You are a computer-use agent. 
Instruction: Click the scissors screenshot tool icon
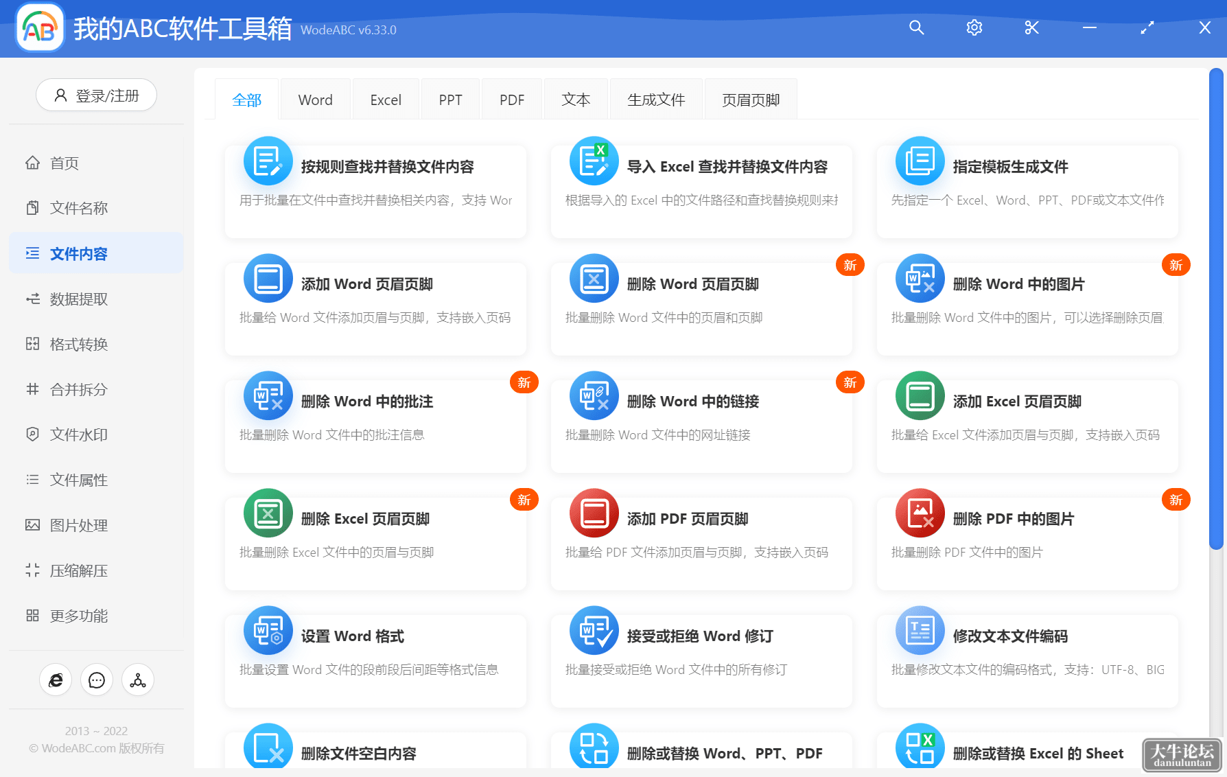pyautogui.click(x=1031, y=27)
